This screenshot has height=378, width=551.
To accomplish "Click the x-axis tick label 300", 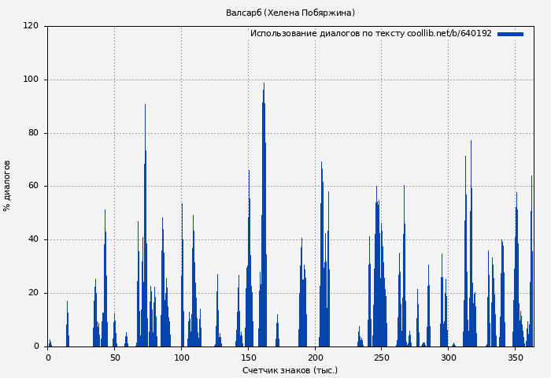I will pyautogui.click(x=449, y=358).
